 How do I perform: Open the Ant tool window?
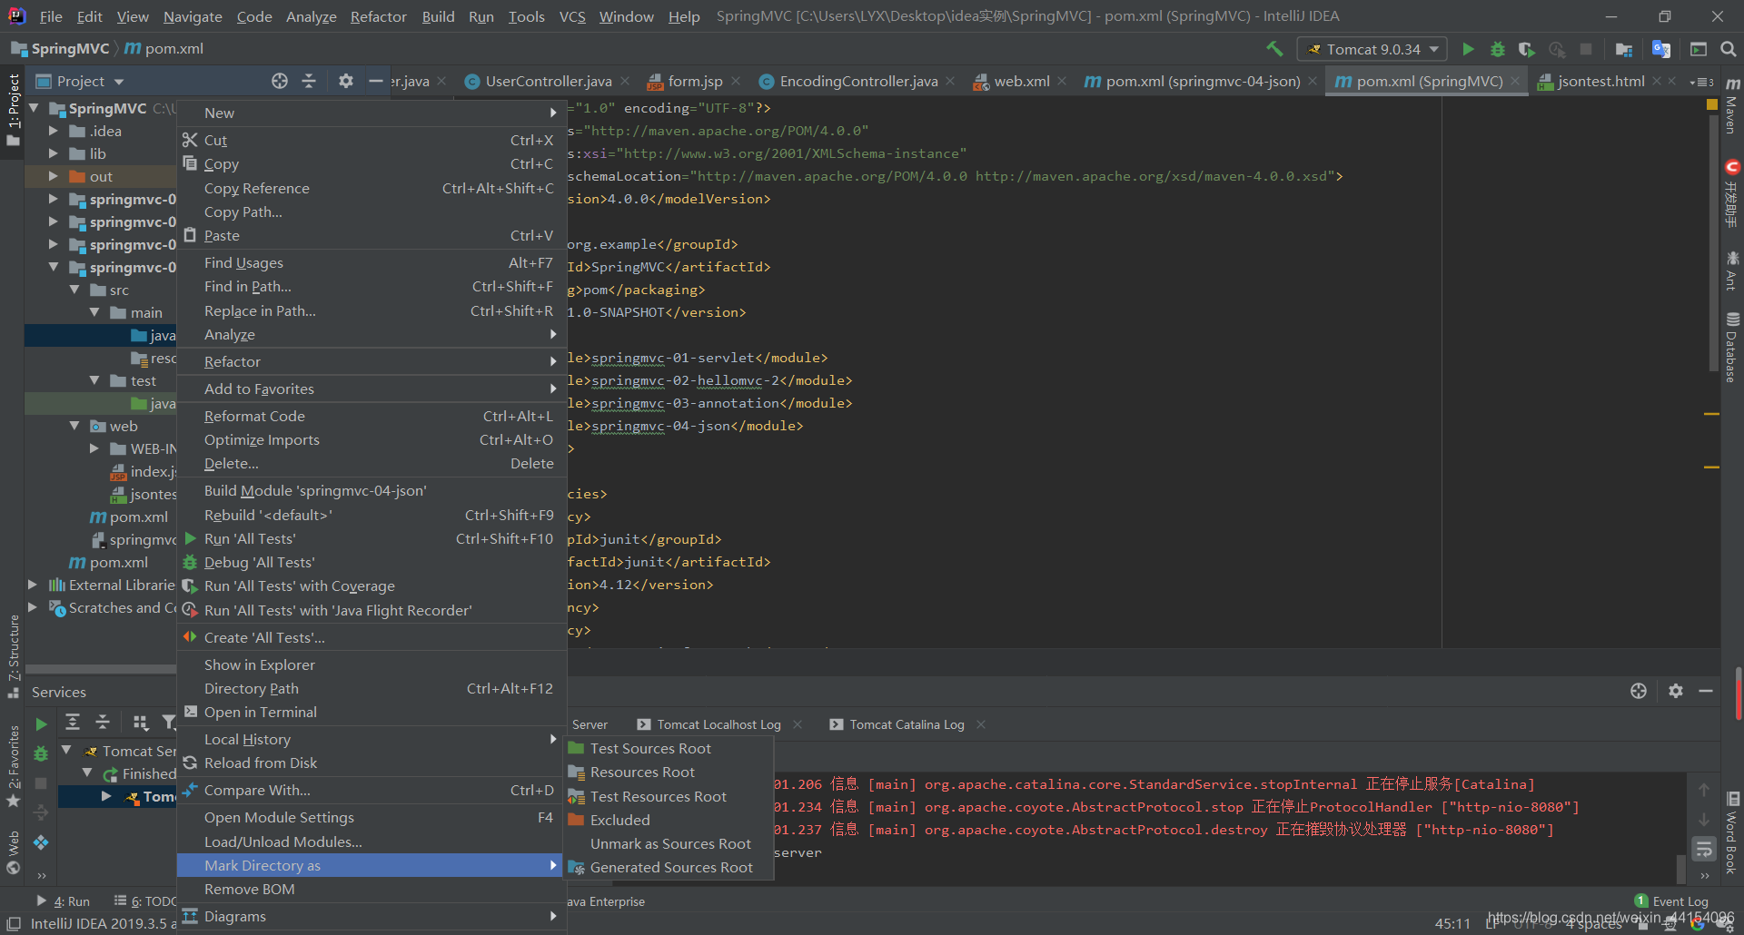pos(1732,271)
